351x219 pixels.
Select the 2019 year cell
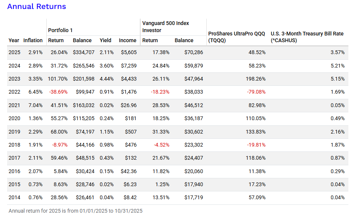14,132
